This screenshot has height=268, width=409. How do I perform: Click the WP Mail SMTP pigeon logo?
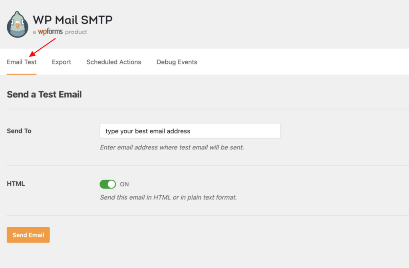point(18,24)
